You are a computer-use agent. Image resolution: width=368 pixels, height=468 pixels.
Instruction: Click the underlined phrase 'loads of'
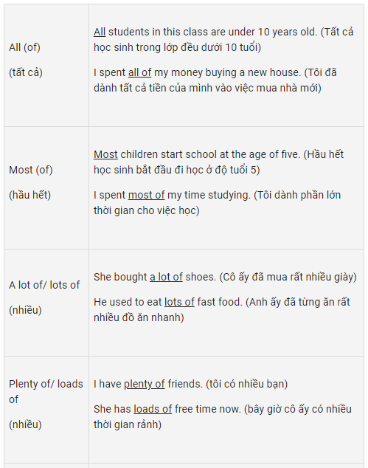click(x=153, y=409)
